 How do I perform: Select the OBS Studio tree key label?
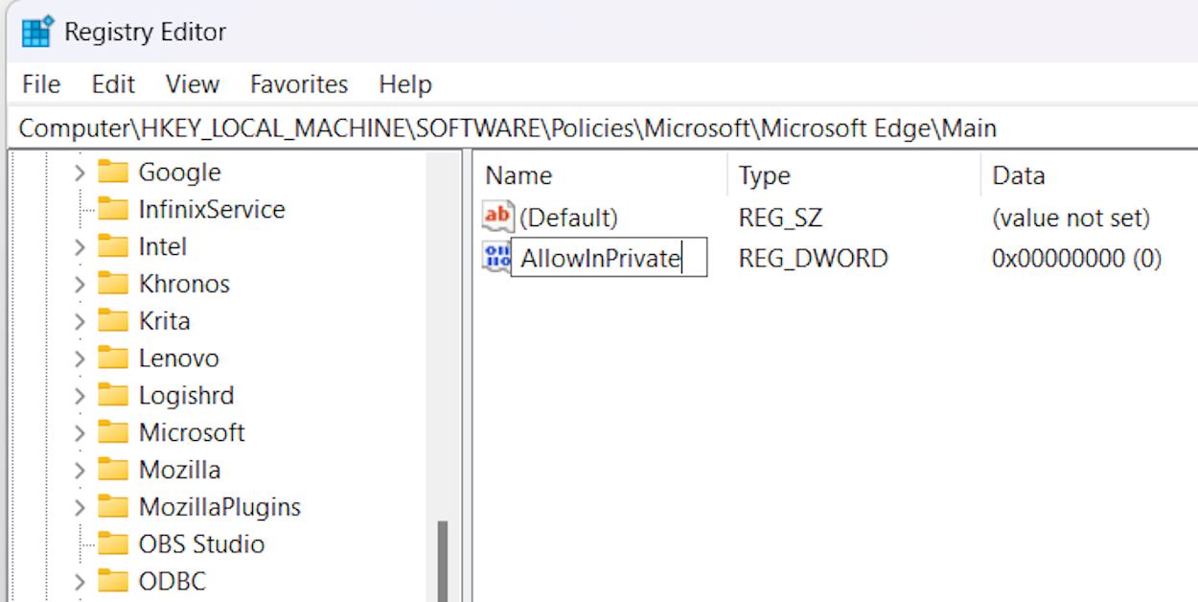click(x=201, y=544)
